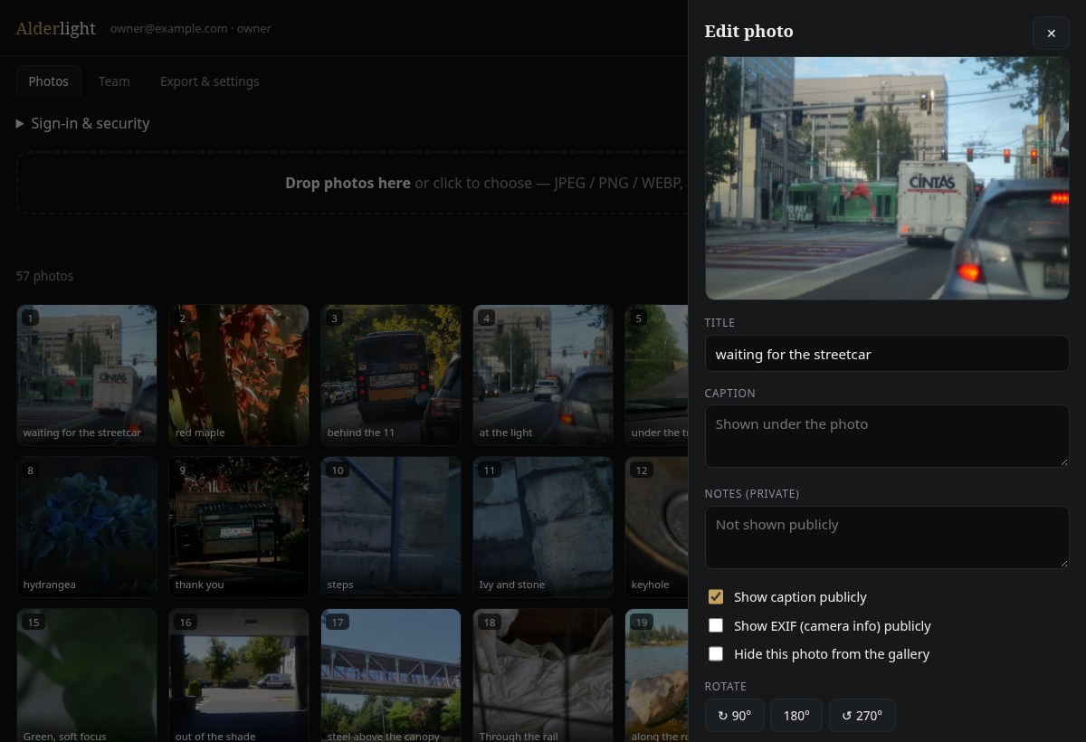The height and width of the screenshot is (742, 1086).
Task: Open photo number 19 by the water
Action: pos(656,675)
